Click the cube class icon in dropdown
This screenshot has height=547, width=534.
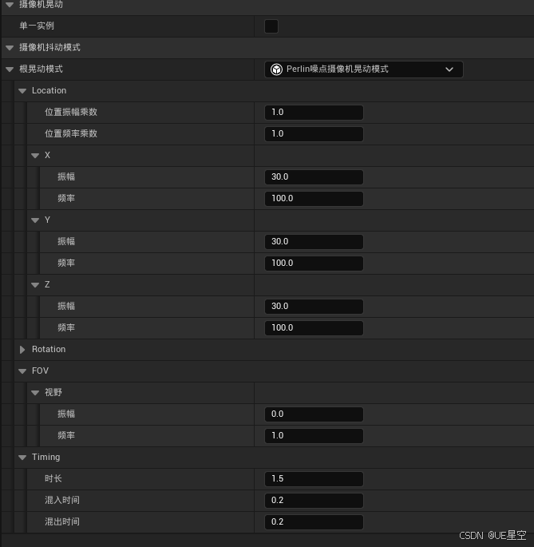(276, 69)
